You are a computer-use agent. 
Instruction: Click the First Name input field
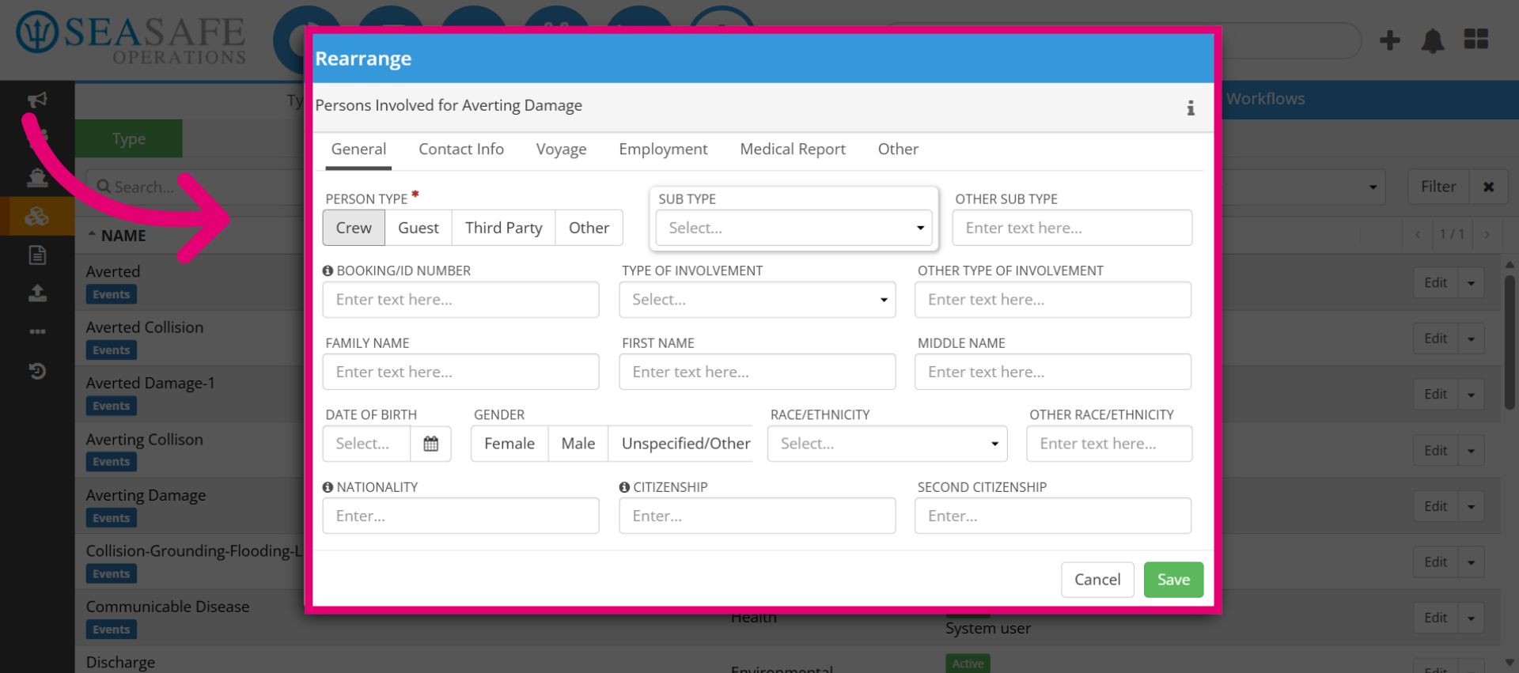click(757, 372)
